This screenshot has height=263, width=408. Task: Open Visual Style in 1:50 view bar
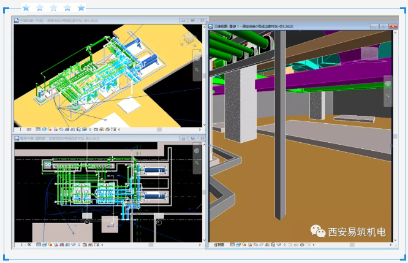[x=44, y=245]
